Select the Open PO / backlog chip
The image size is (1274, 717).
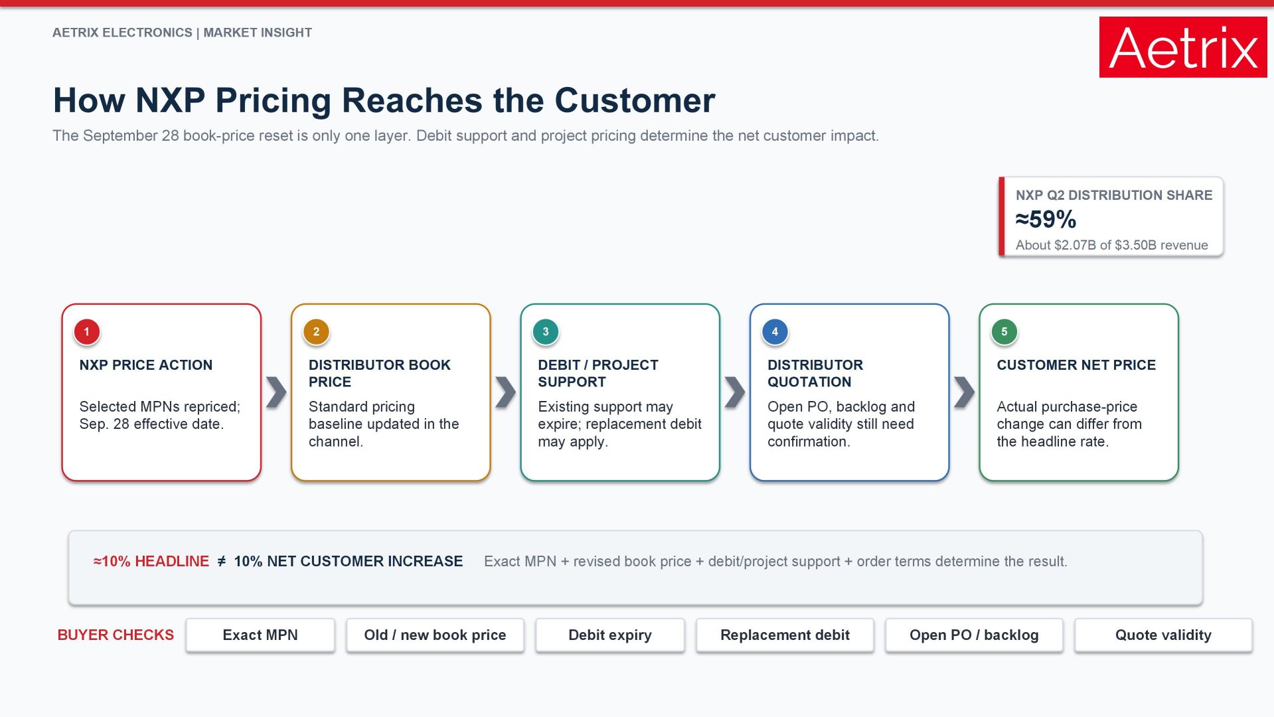tap(974, 635)
